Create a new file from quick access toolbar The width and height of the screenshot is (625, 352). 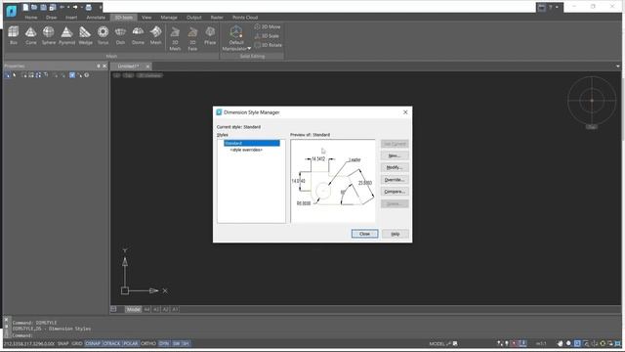25,7
